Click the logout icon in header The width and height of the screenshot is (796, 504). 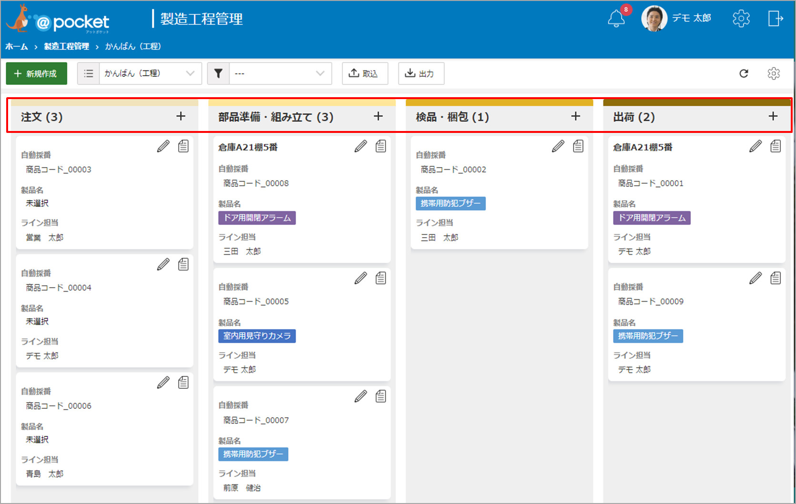pos(776,19)
